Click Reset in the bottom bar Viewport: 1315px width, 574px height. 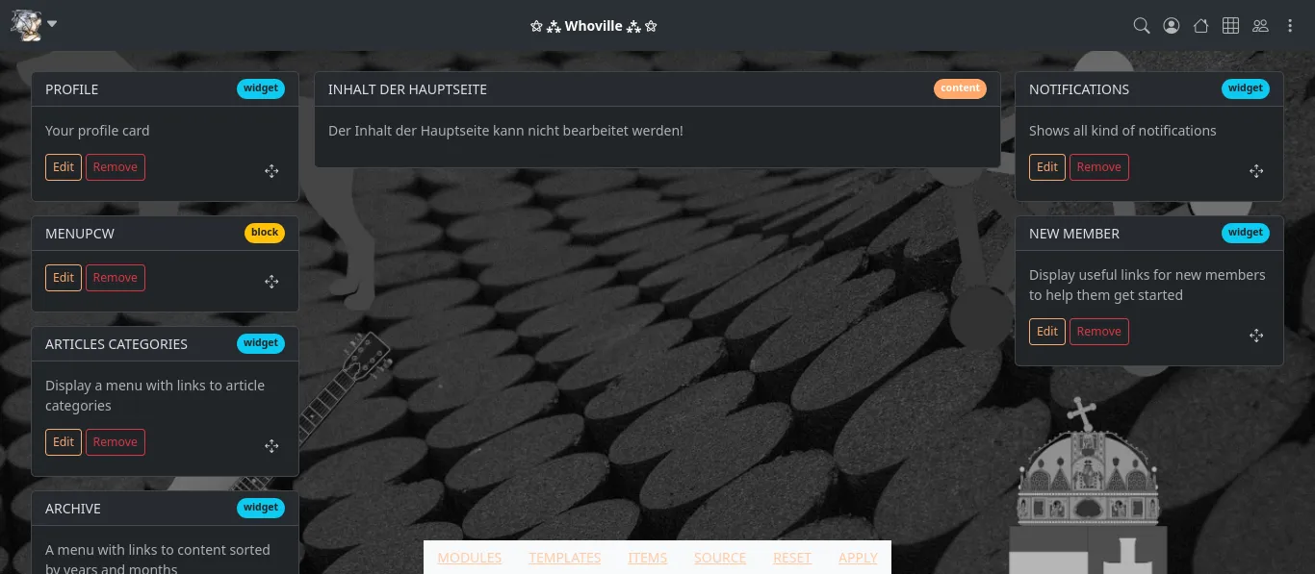792,558
